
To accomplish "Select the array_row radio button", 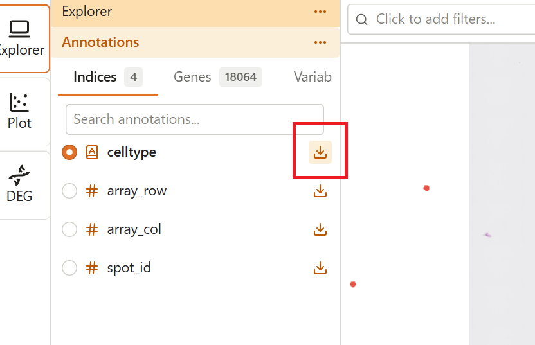I will (x=69, y=191).
